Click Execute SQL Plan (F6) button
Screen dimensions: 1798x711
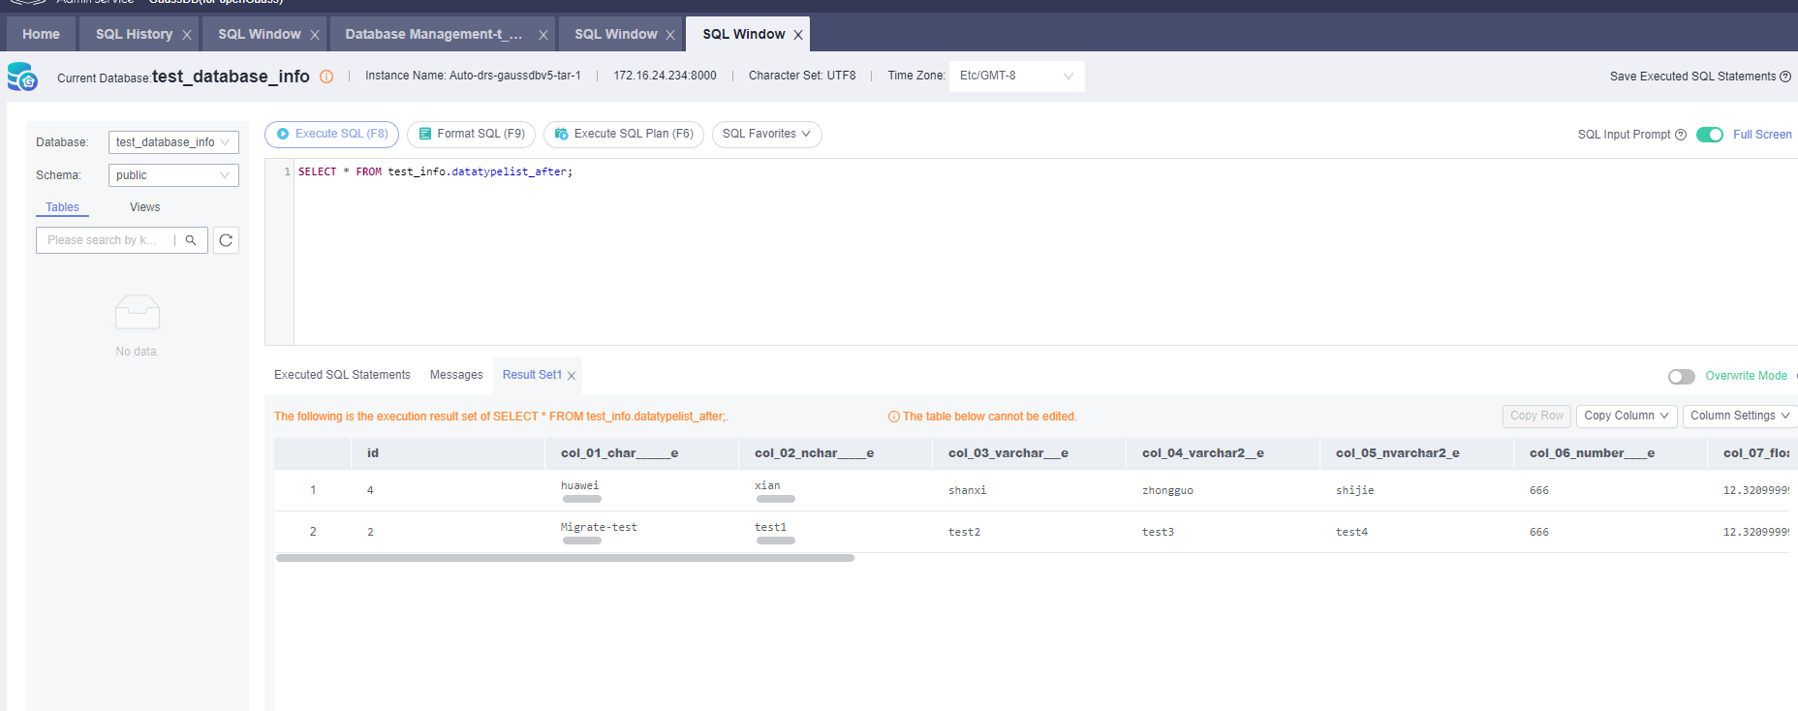(x=624, y=135)
